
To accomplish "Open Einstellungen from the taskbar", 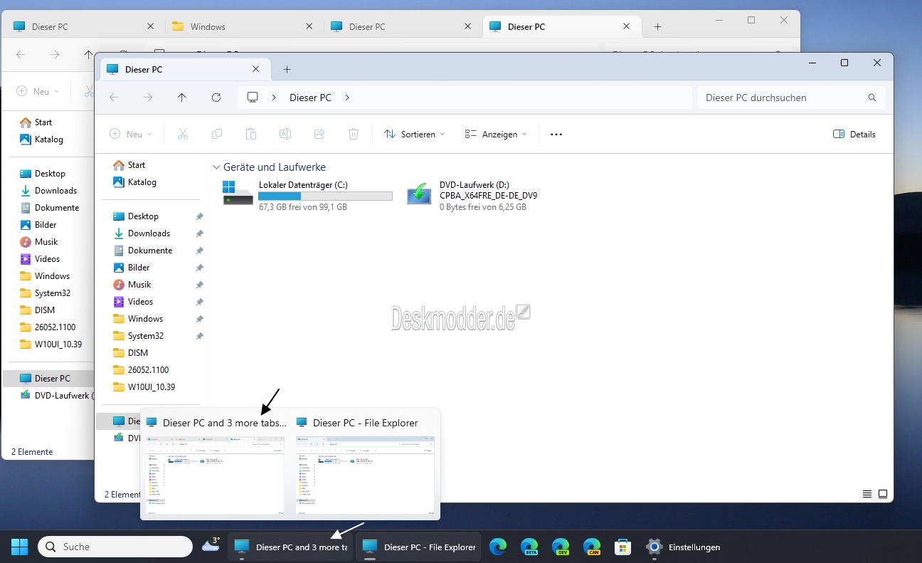I will tap(684, 547).
